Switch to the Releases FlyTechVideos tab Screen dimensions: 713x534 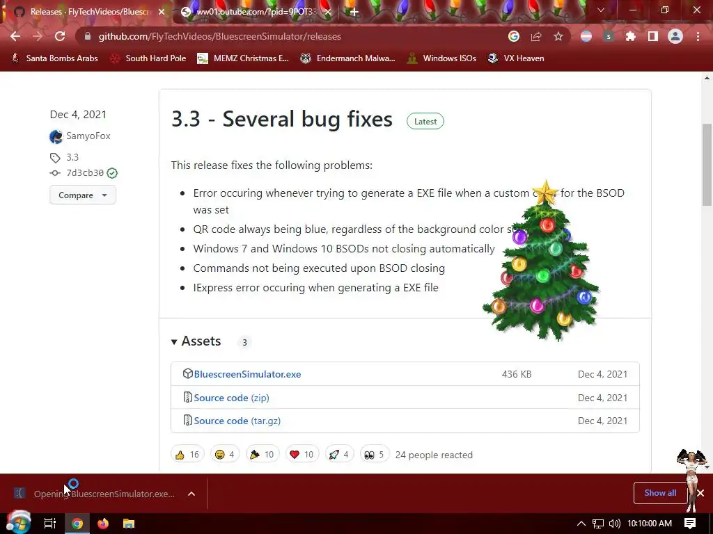coord(86,12)
